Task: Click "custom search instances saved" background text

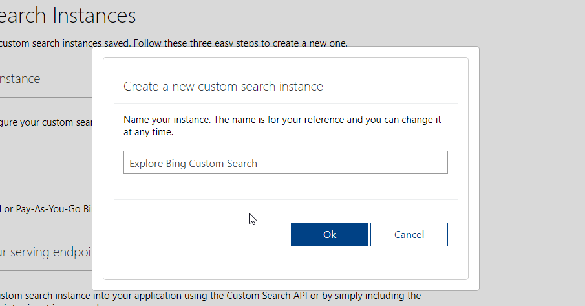Action: (x=52, y=43)
